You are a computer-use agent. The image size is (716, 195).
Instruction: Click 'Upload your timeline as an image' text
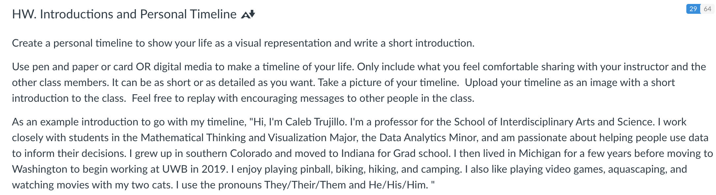tap(541, 82)
